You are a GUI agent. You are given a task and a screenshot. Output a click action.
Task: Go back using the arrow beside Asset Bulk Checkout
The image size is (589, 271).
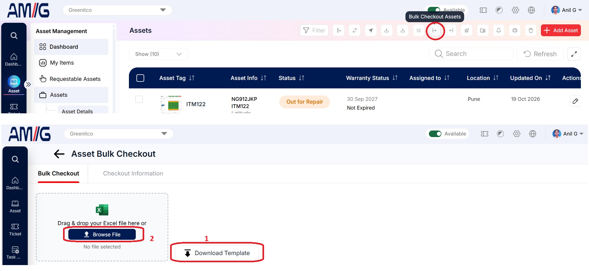click(x=59, y=154)
